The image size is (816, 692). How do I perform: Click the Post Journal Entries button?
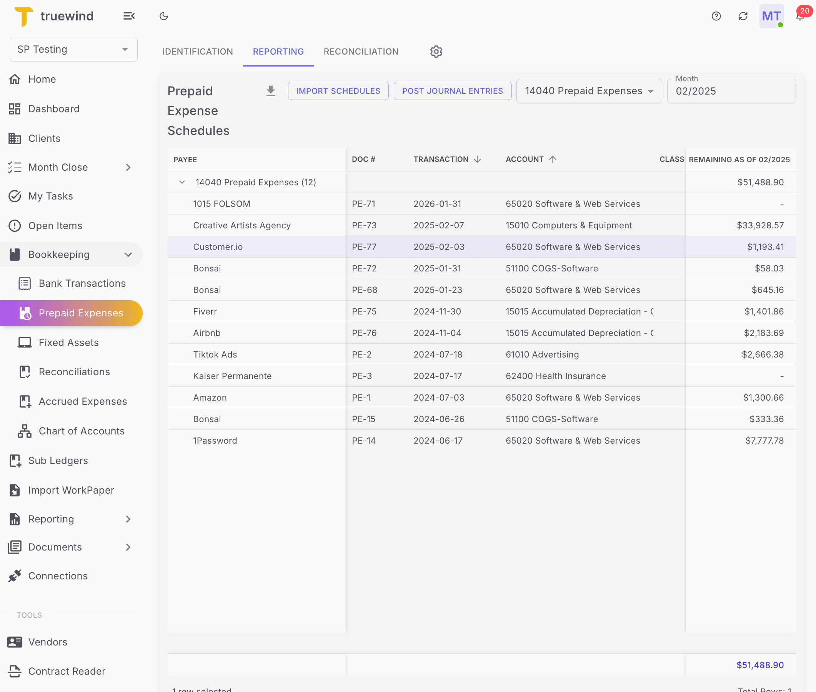(x=452, y=91)
